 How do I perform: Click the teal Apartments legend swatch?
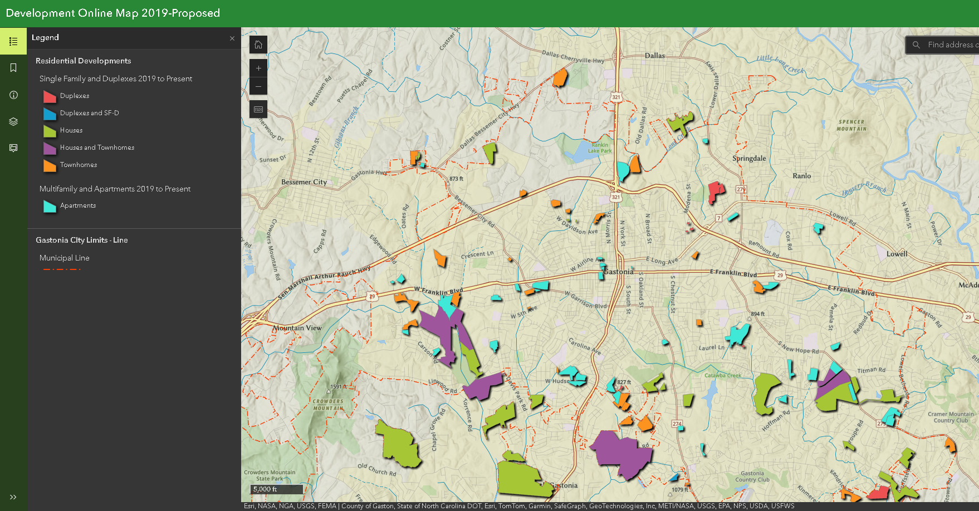point(49,205)
